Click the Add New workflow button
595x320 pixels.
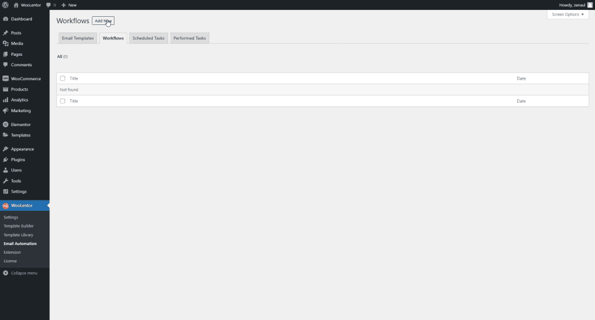click(x=103, y=21)
